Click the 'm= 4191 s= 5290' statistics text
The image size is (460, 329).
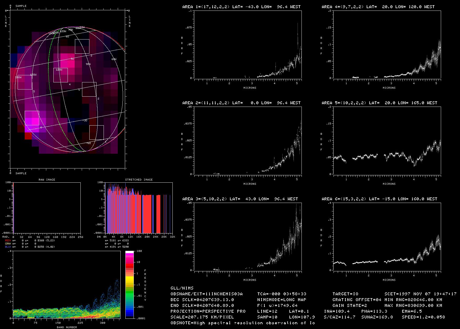tap(117, 247)
